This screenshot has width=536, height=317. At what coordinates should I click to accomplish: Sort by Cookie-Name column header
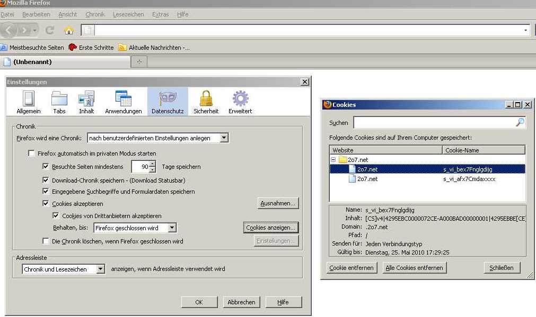tap(484, 150)
